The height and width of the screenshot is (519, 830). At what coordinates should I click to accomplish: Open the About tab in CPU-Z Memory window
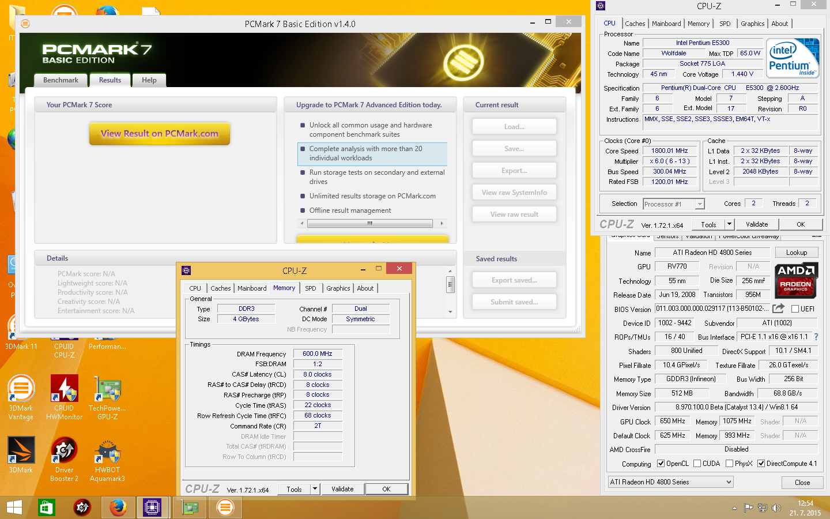tap(365, 288)
